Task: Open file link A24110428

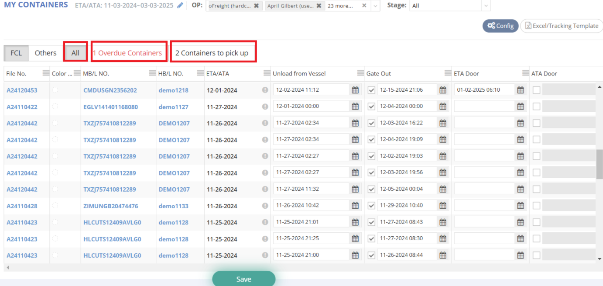Action: [x=22, y=206]
